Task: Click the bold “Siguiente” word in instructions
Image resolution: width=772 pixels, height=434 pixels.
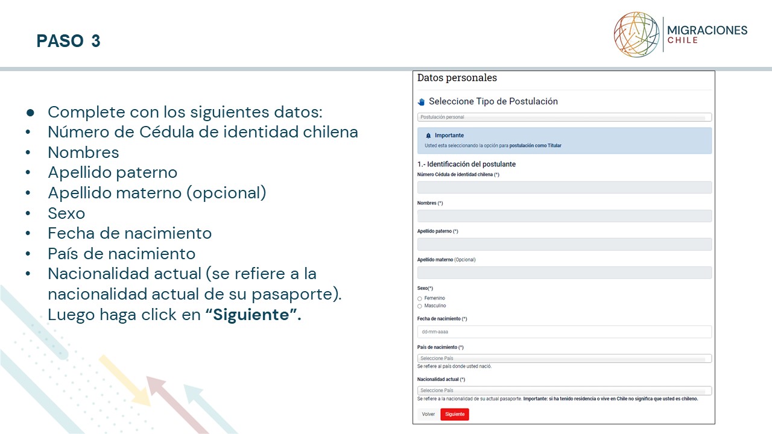Action: (x=253, y=315)
